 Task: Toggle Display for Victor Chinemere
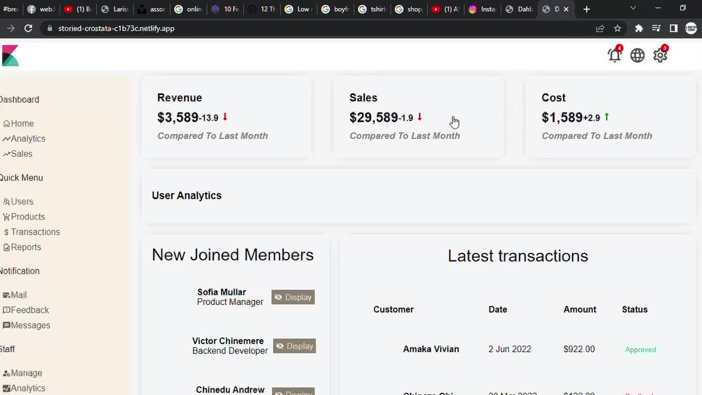[294, 346]
